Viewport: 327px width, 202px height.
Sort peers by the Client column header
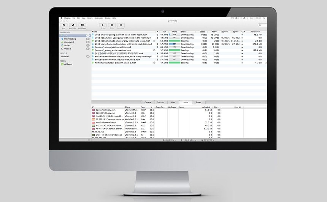132,107
